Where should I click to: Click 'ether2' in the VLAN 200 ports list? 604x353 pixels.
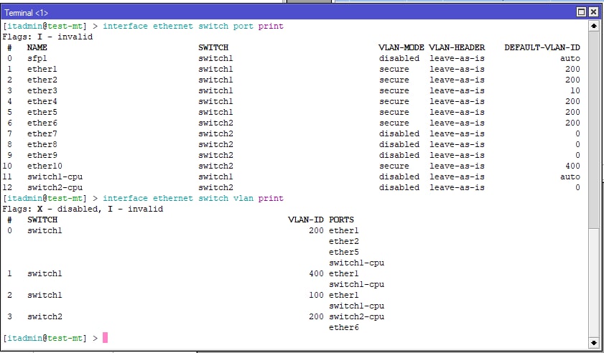343,241
